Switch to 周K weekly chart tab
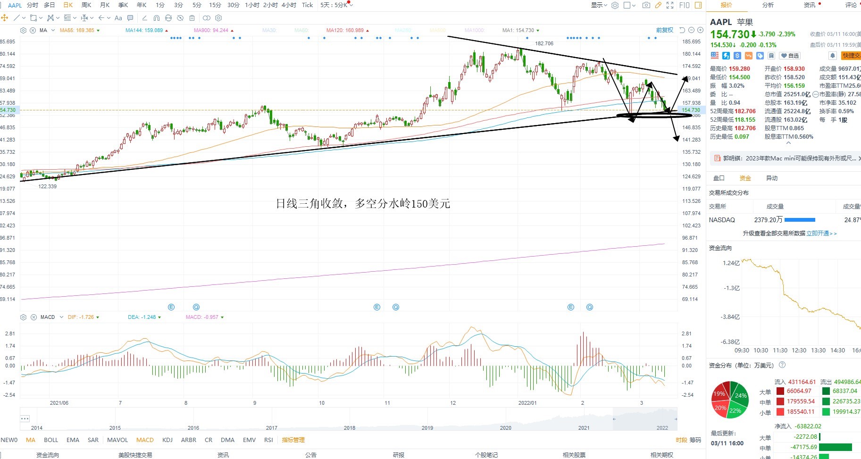This screenshot has width=861, height=459. coord(86,5)
